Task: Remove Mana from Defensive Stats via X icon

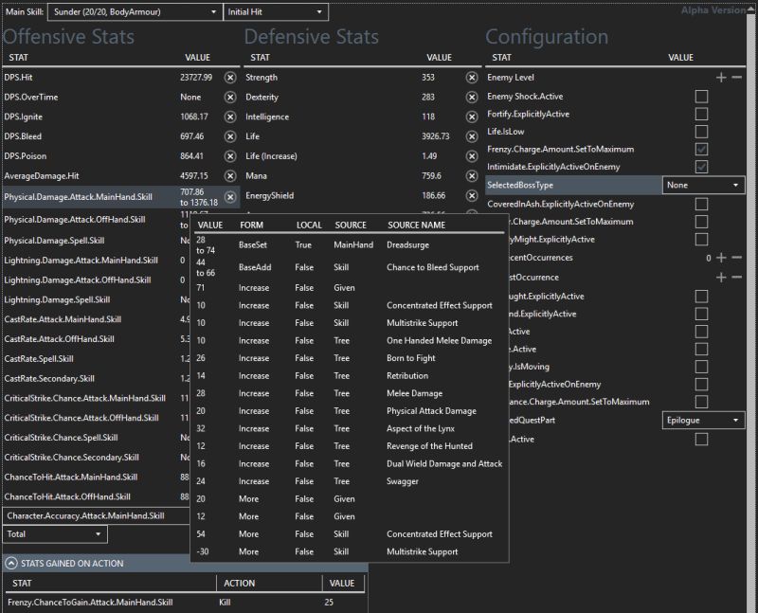Action: pyautogui.click(x=472, y=175)
